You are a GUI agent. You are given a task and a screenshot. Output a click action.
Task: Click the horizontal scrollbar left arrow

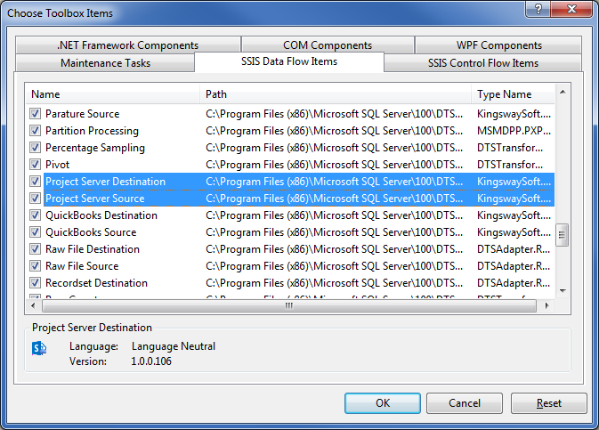coord(33,305)
